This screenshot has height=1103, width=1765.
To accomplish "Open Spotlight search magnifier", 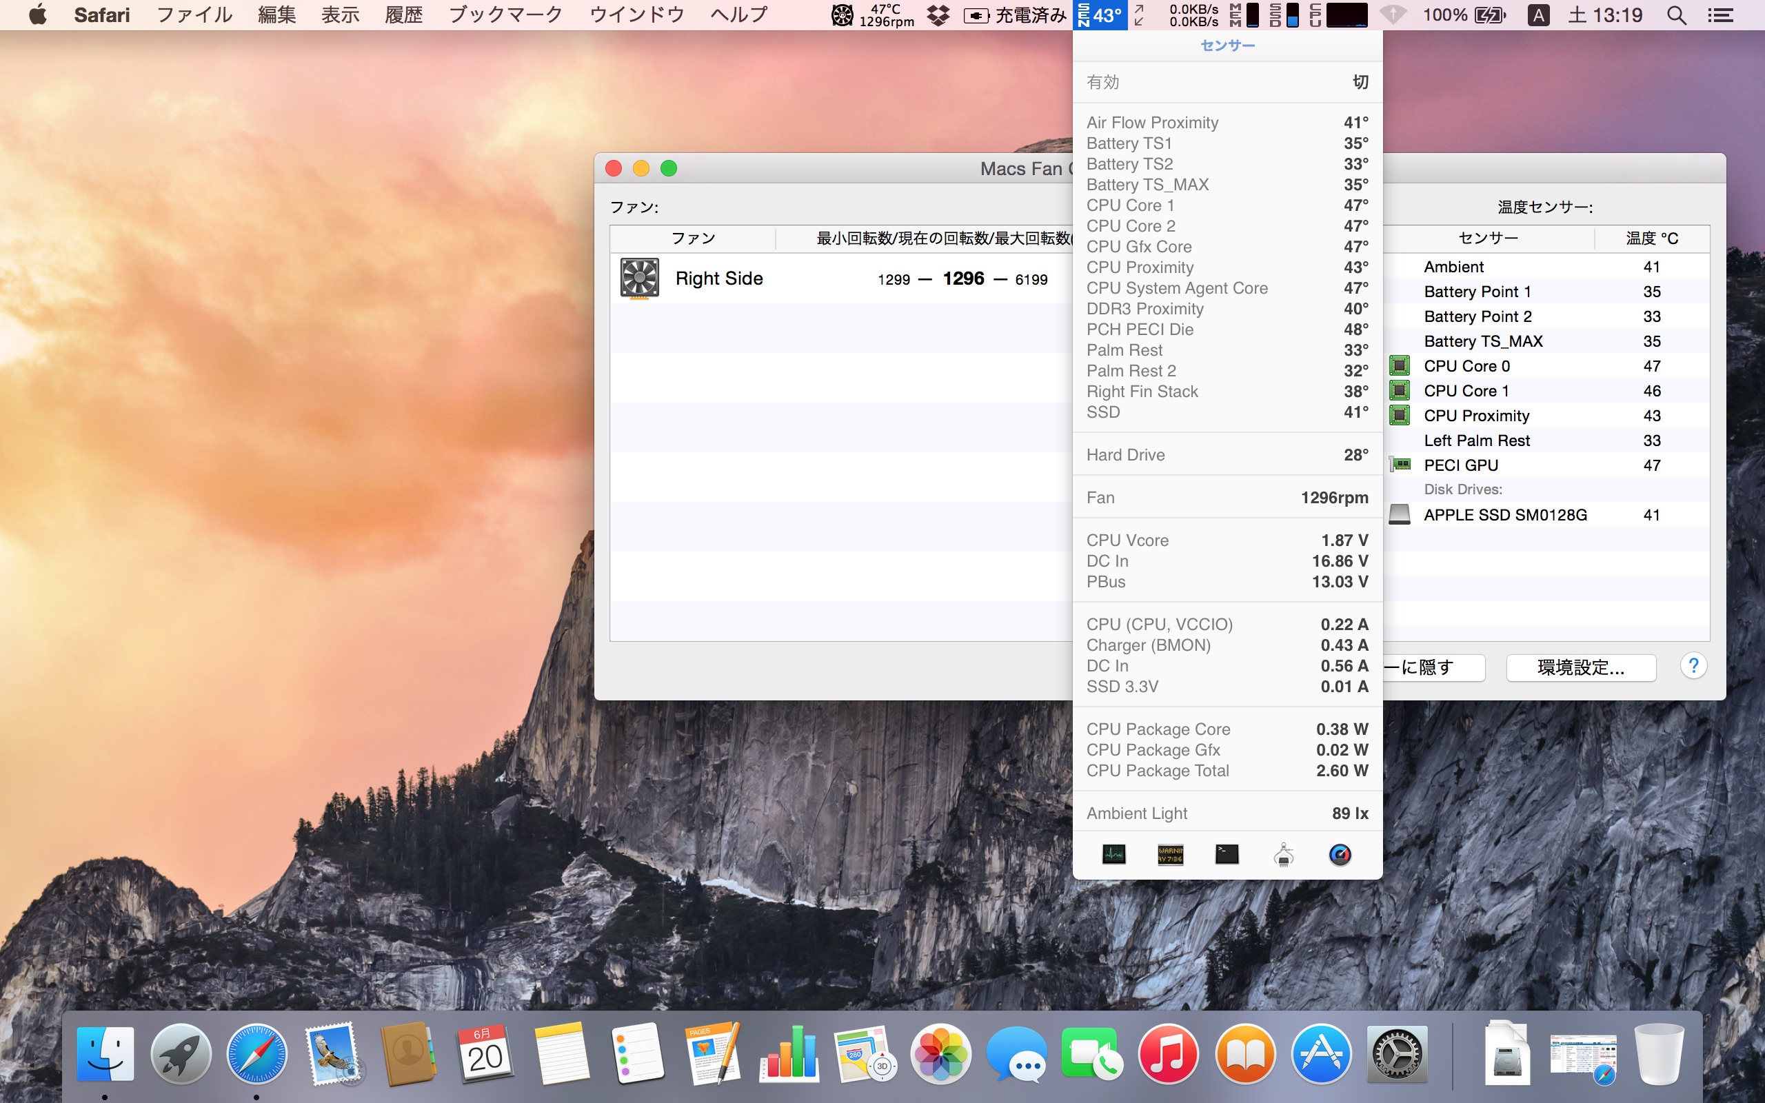I will (1676, 14).
